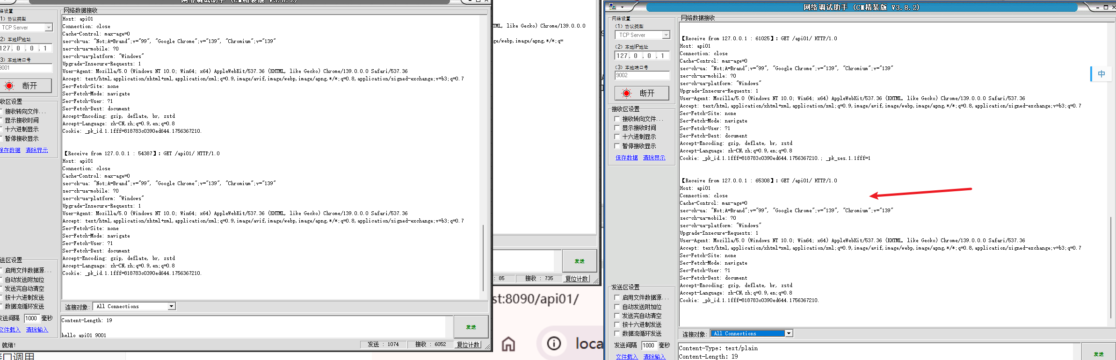Image resolution: width=1116 pixels, height=360 pixels.
Task: Click the red disconnect icon in the port 9002 window
Action: coord(627,94)
